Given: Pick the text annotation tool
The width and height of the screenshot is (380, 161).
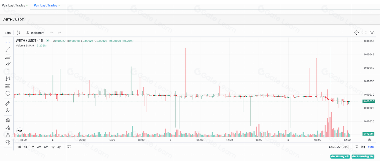Looking at the screenshot, I should click(x=8, y=71).
